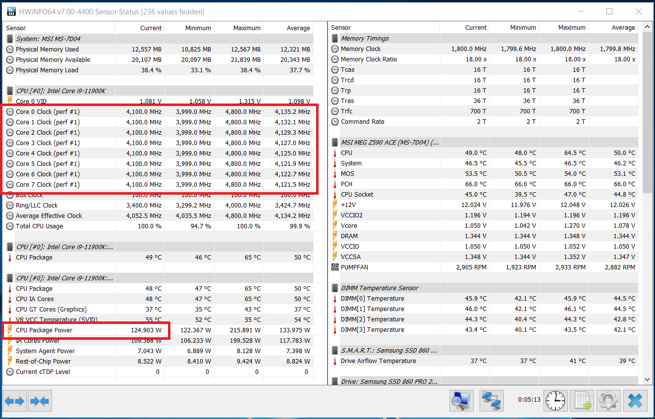Image resolution: width=655 pixels, height=419 pixels.
Task: Click the 124.903 W current power value
Action: click(x=146, y=330)
